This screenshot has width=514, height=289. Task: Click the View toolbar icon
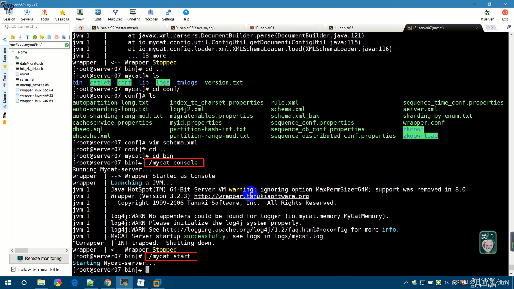[80, 15]
